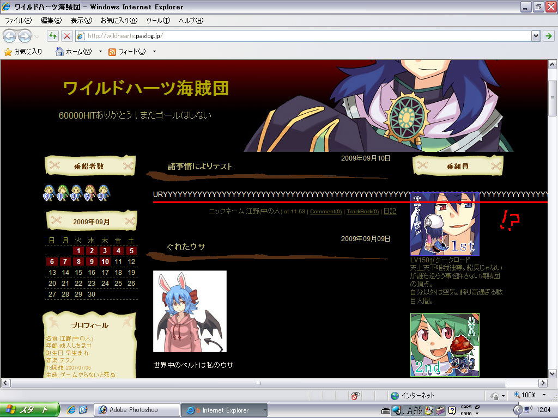The height and width of the screenshot is (418, 558).
Task: Open the recent pages dropdown beside the Forward button
Action: [x=37, y=36]
